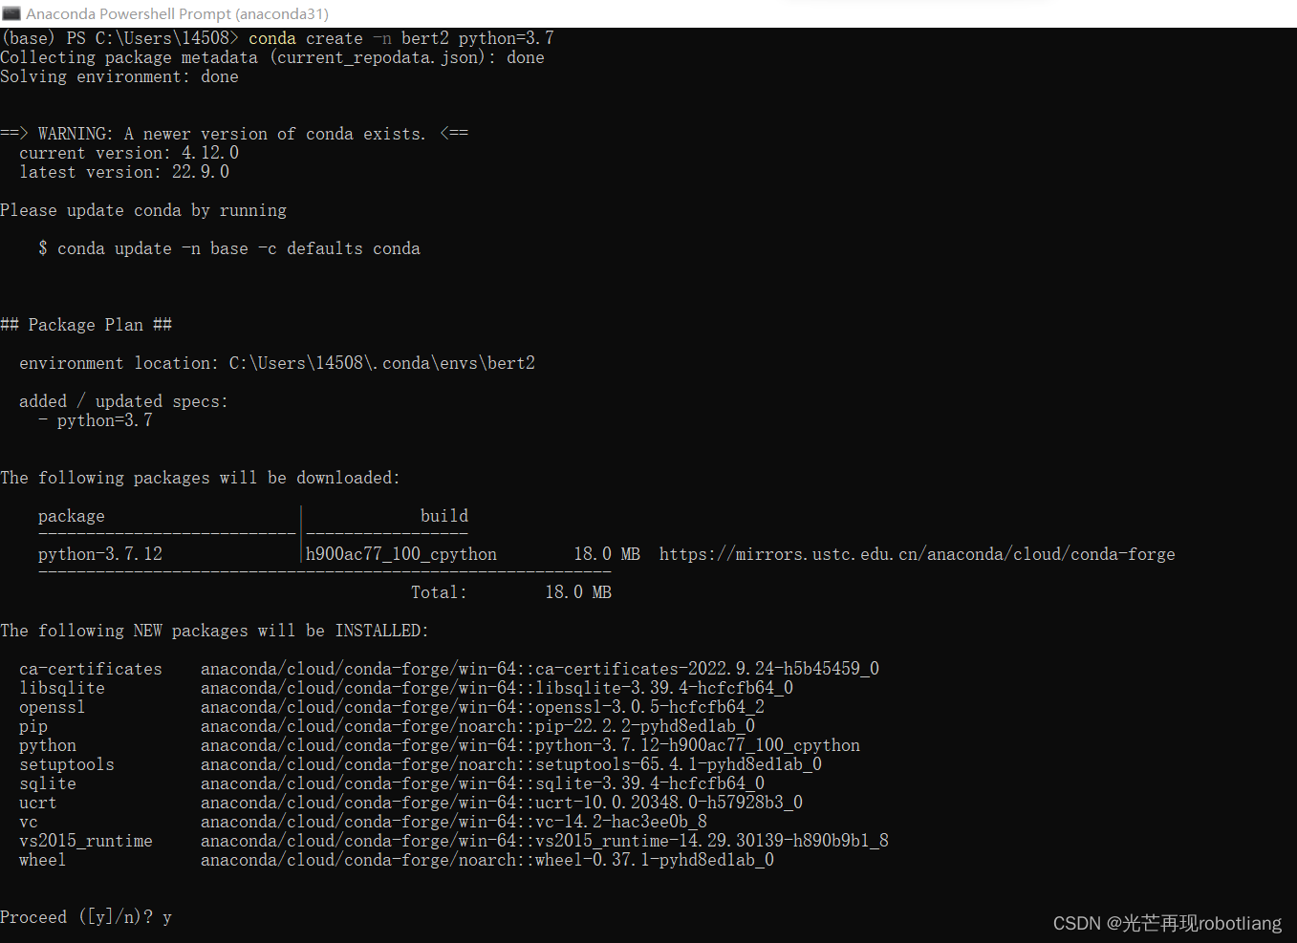This screenshot has width=1297, height=943.
Task: Click the python-3.7.12-h900ac77_100_cpython channel path
Action: coord(530,745)
